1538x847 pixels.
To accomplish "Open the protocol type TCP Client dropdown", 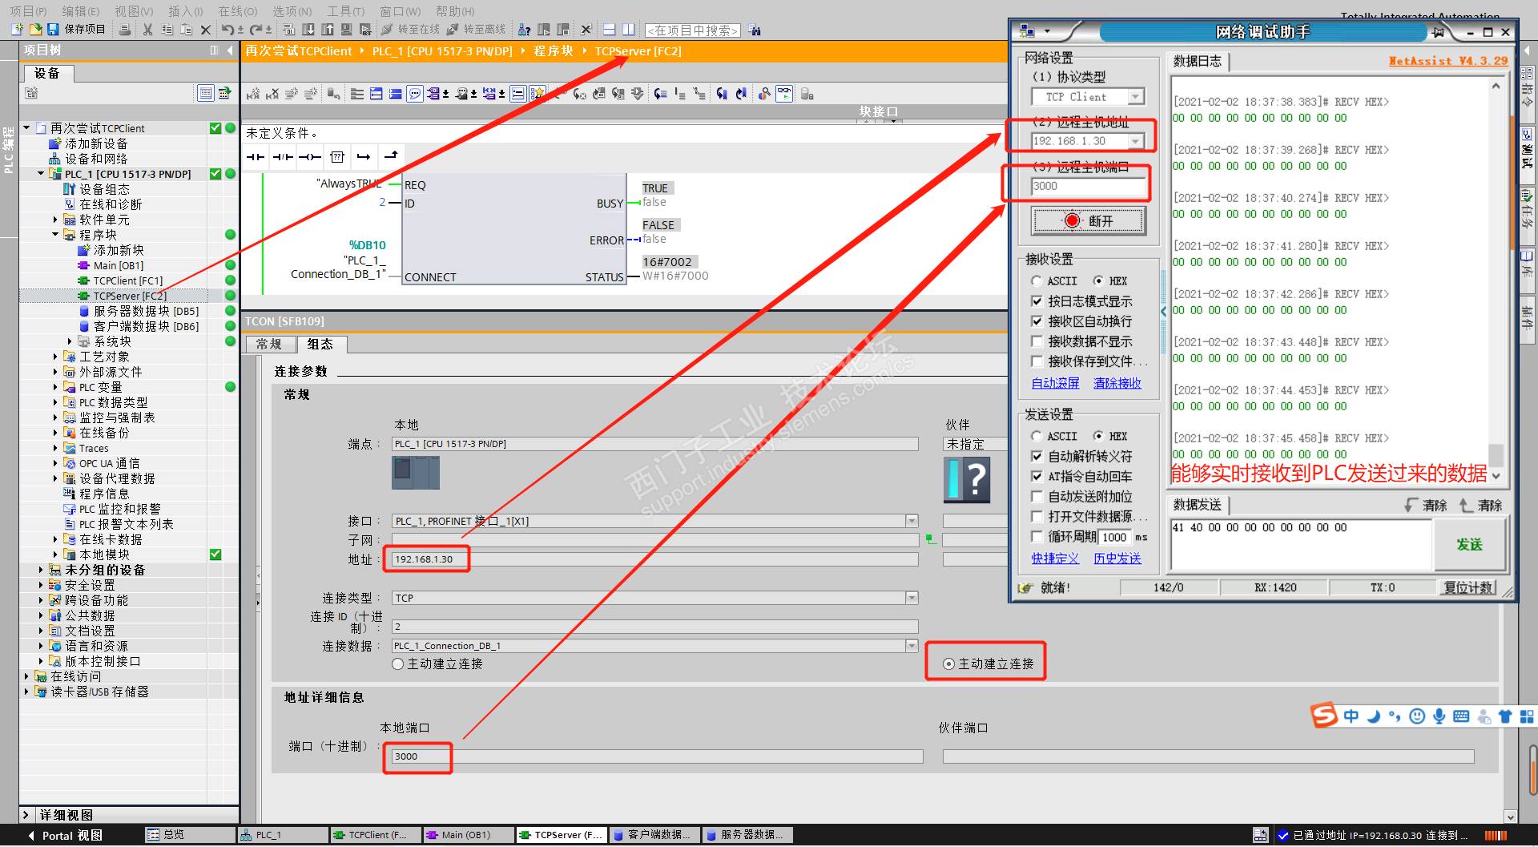I will pyautogui.click(x=1135, y=97).
